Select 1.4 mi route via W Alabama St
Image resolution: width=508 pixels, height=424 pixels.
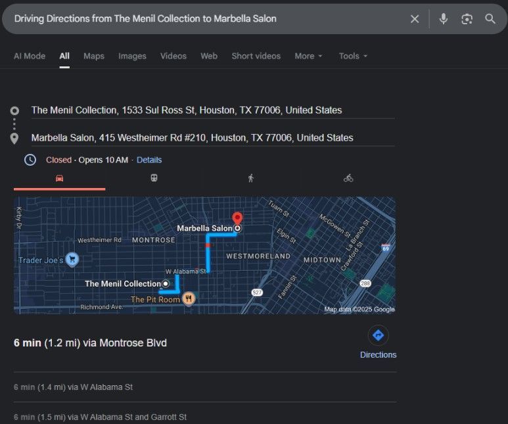coord(73,387)
